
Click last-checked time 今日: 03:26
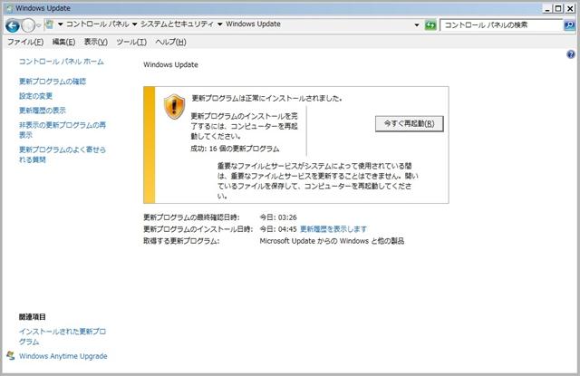click(x=278, y=217)
